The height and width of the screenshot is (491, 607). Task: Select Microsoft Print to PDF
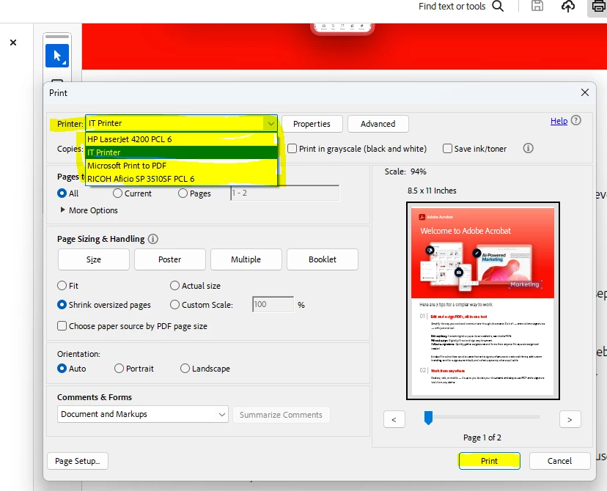pyautogui.click(x=181, y=166)
